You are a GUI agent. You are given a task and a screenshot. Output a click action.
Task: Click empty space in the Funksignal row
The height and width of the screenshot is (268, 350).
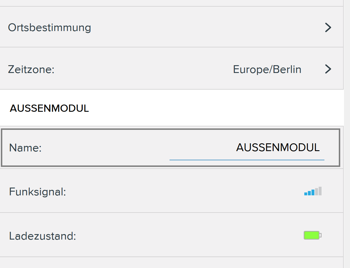tap(184, 192)
